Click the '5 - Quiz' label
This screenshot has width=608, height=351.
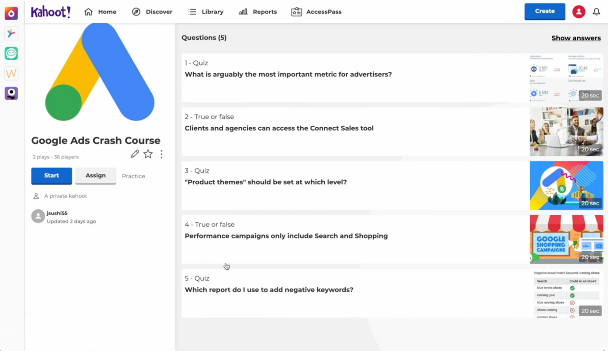pyautogui.click(x=197, y=278)
